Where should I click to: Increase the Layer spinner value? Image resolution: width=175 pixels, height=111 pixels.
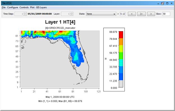coord(72,13)
